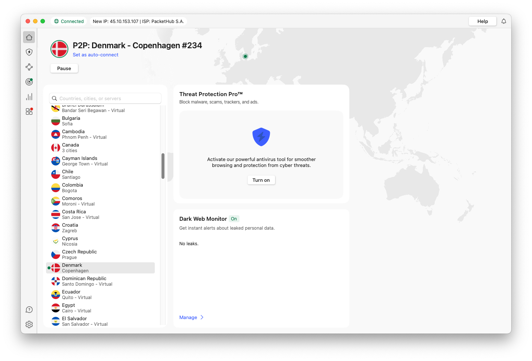
Task: Expand Manage chevron in Dark Web Monitor
Action: pyautogui.click(x=202, y=318)
